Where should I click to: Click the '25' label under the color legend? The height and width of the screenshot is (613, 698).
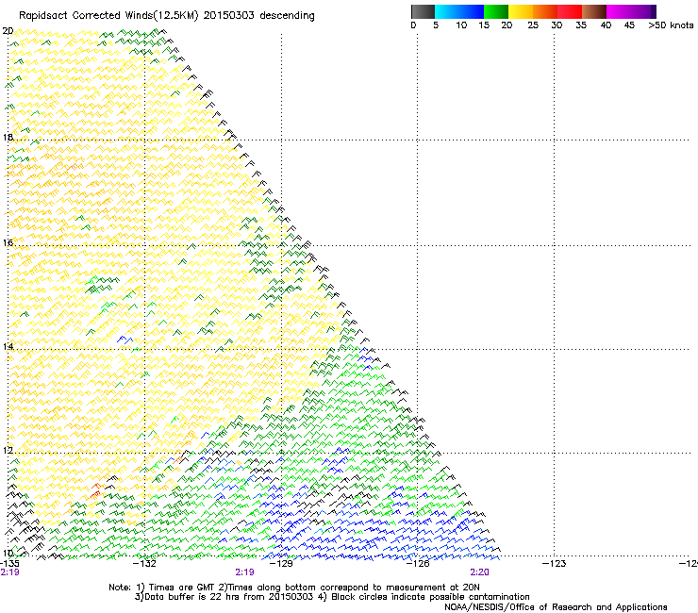click(x=533, y=25)
